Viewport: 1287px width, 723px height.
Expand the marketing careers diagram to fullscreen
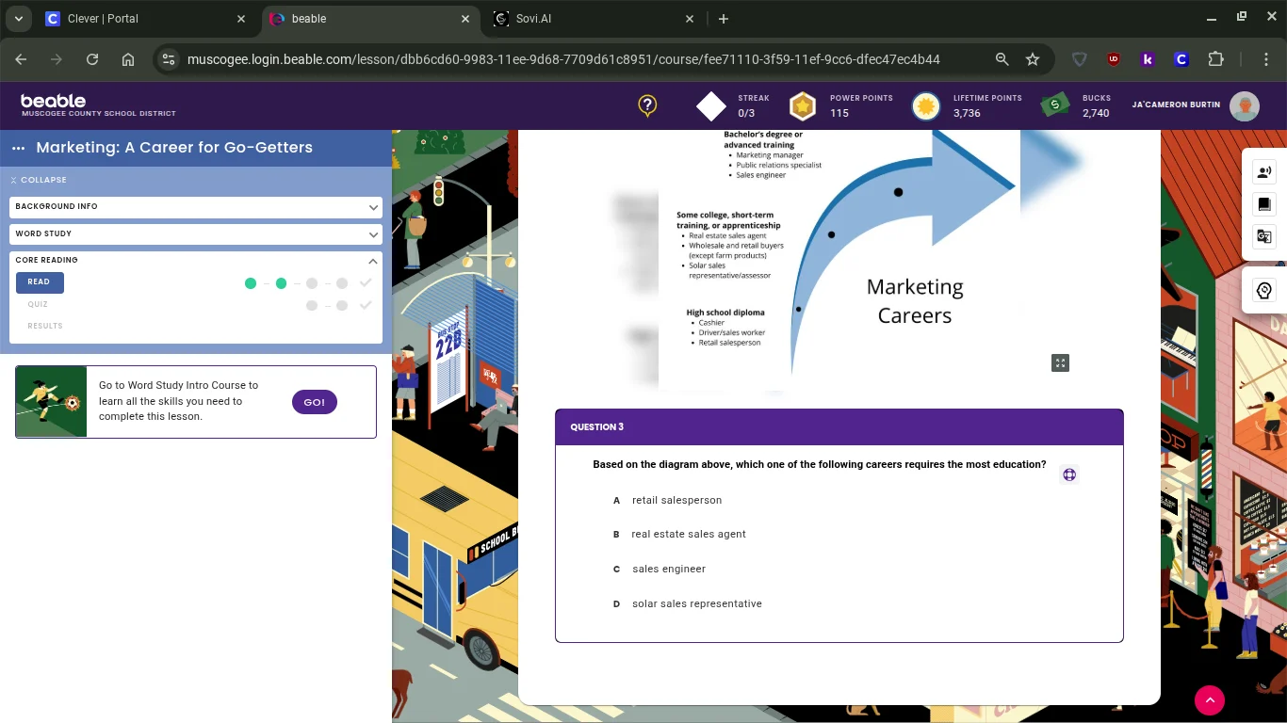click(1060, 363)
